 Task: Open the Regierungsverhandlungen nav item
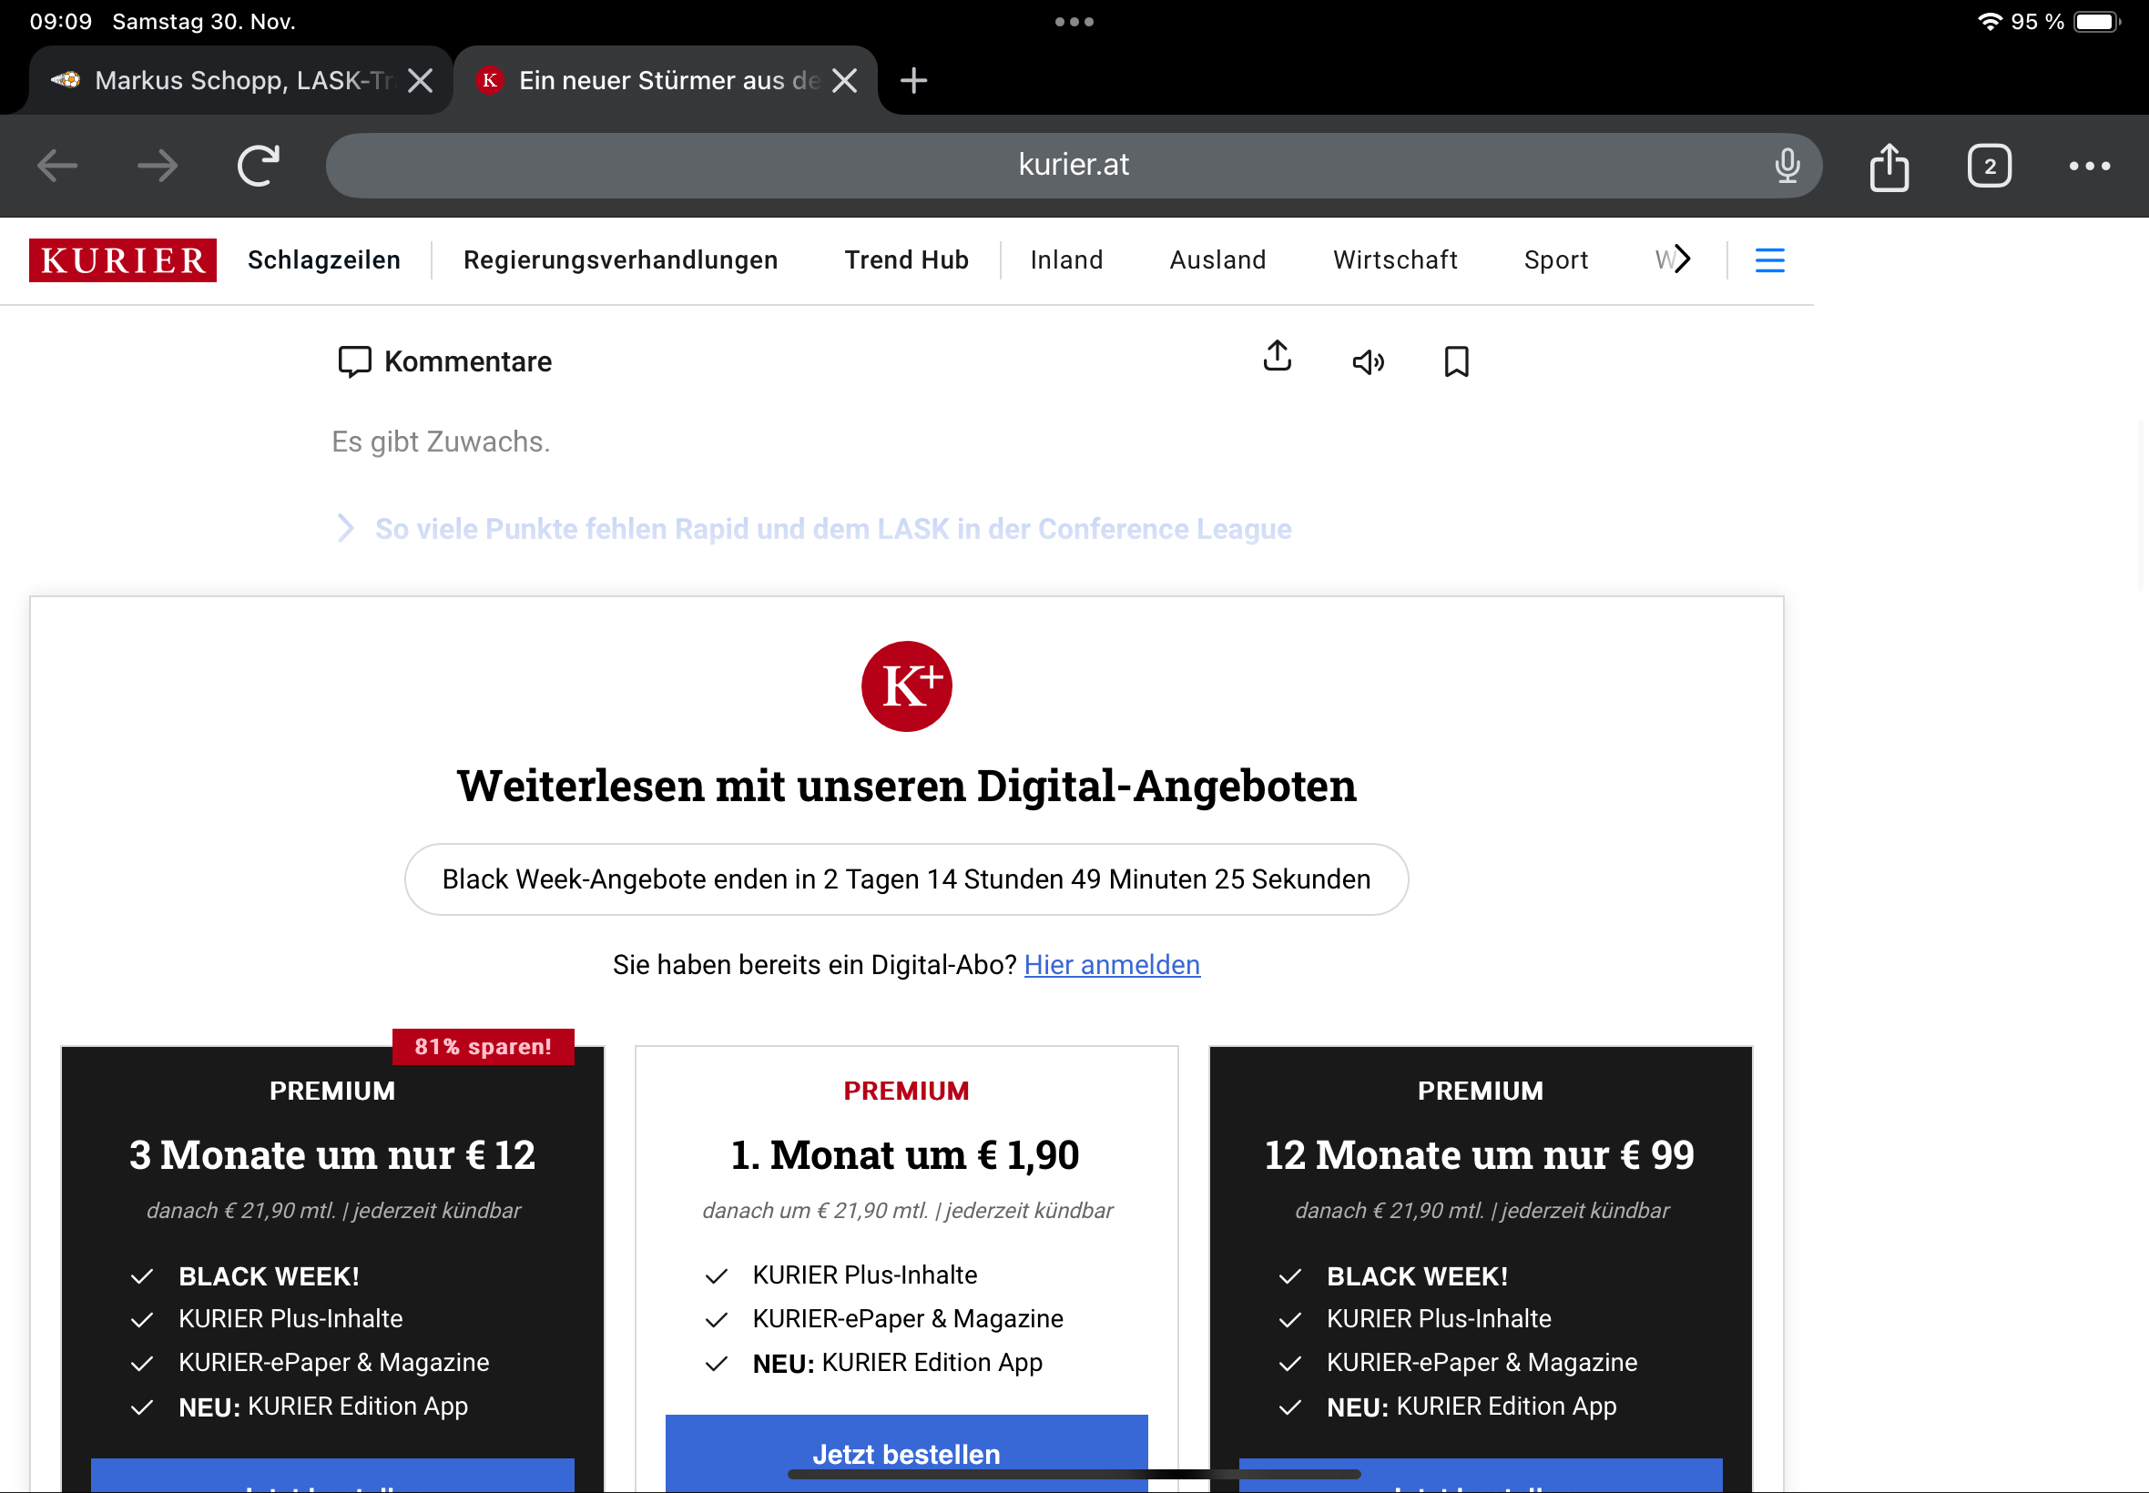pyautogui.click(x=620, y=260)
